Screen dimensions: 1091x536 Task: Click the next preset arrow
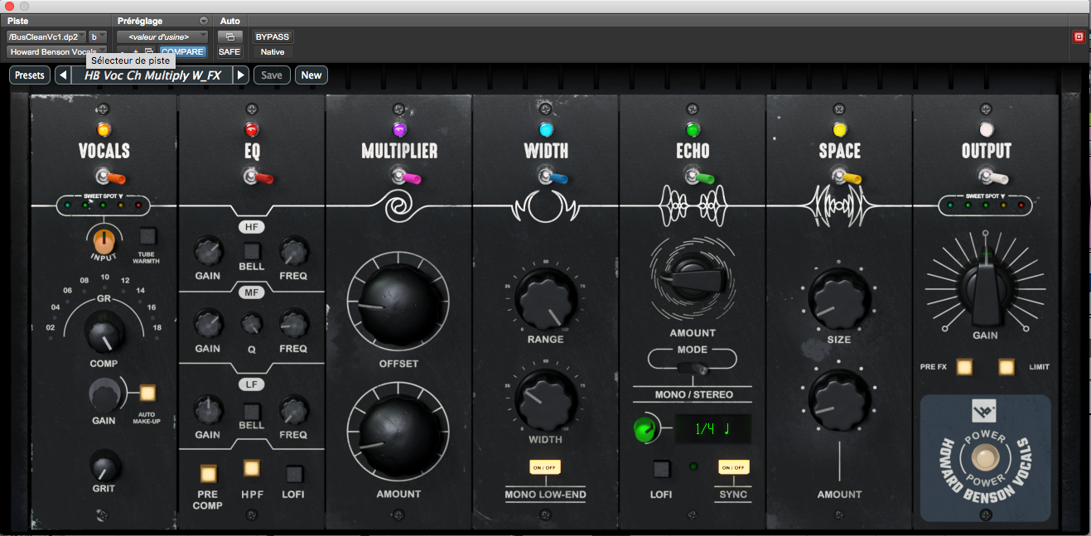(239, 75)
